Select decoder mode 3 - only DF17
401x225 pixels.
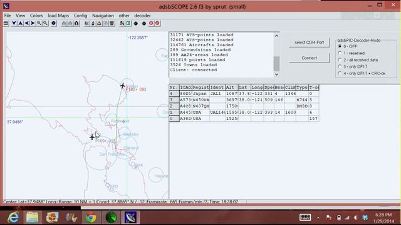(340, 67)
